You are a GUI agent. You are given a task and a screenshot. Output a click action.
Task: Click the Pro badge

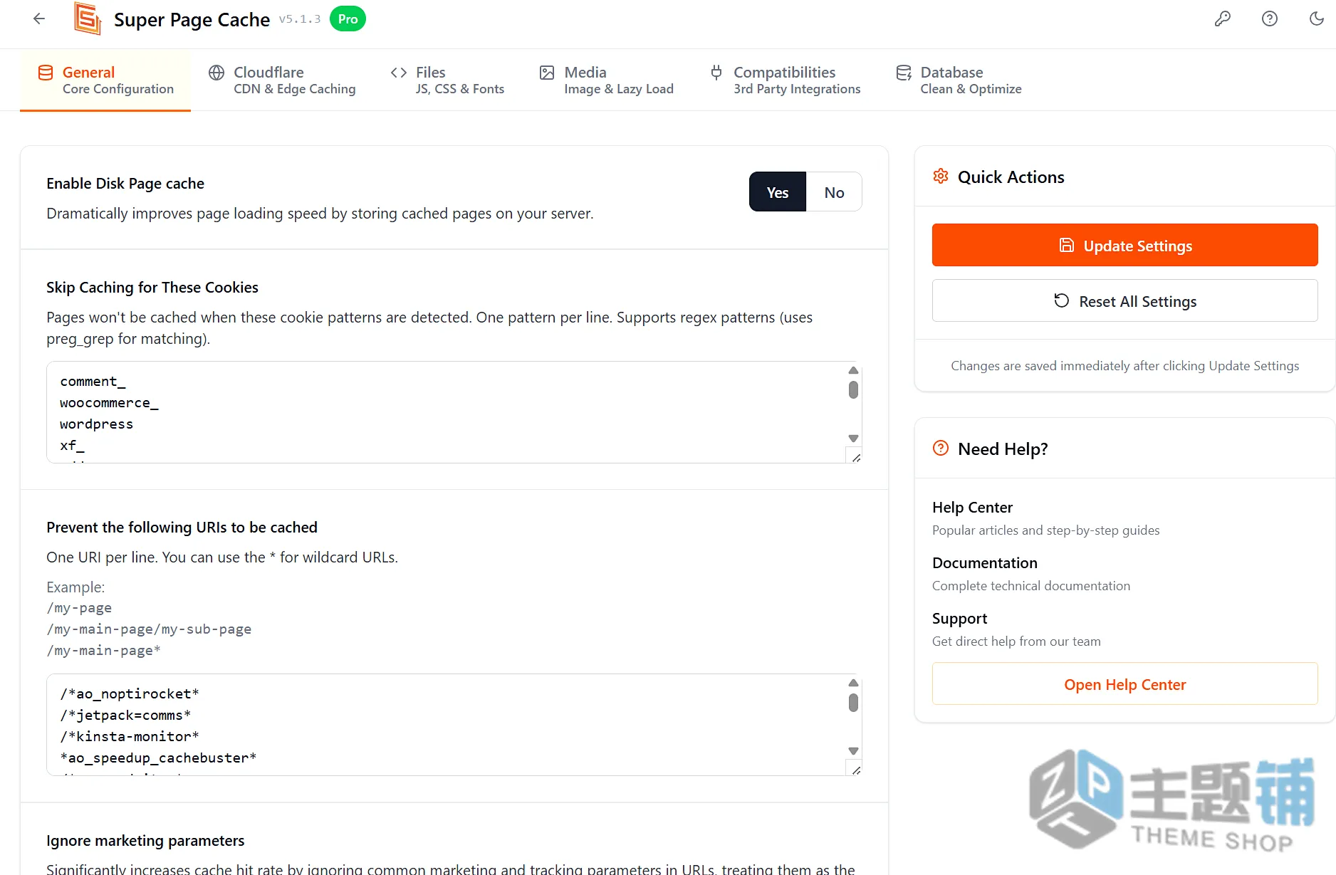click(348, 19)
